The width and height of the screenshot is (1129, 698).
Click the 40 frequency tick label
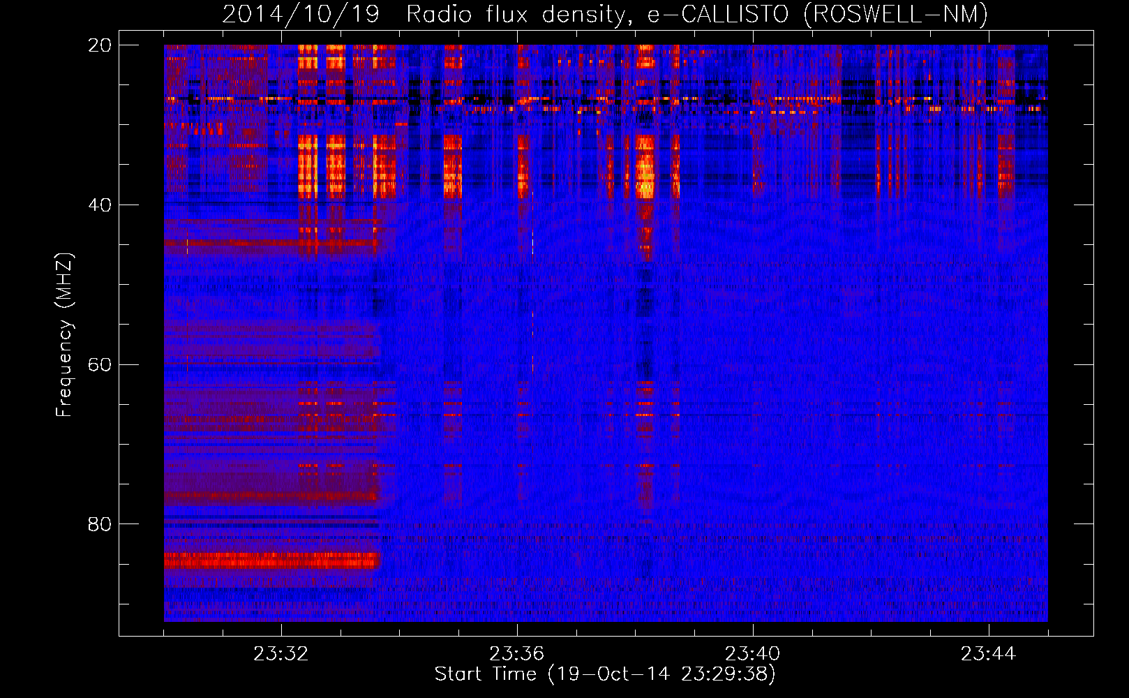coord(99,205)
